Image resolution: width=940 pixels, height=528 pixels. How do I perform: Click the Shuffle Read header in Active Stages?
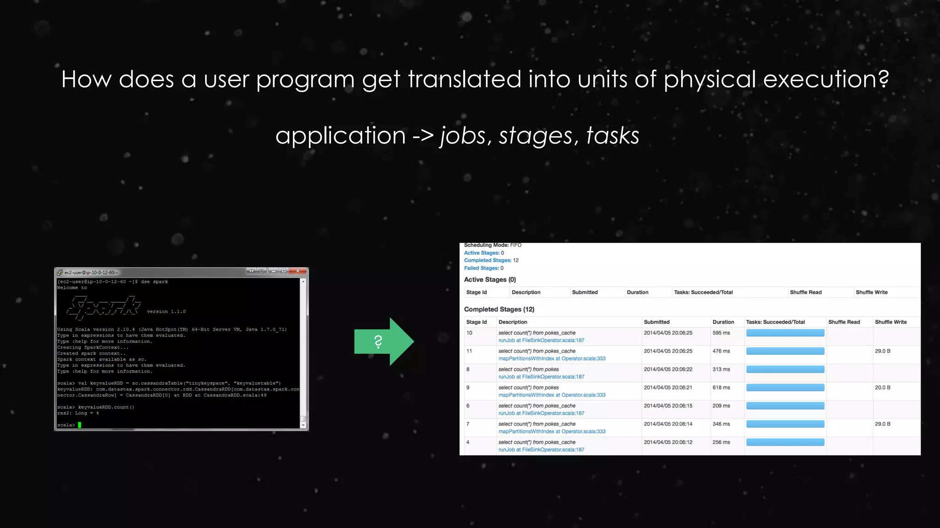(806, 292)
